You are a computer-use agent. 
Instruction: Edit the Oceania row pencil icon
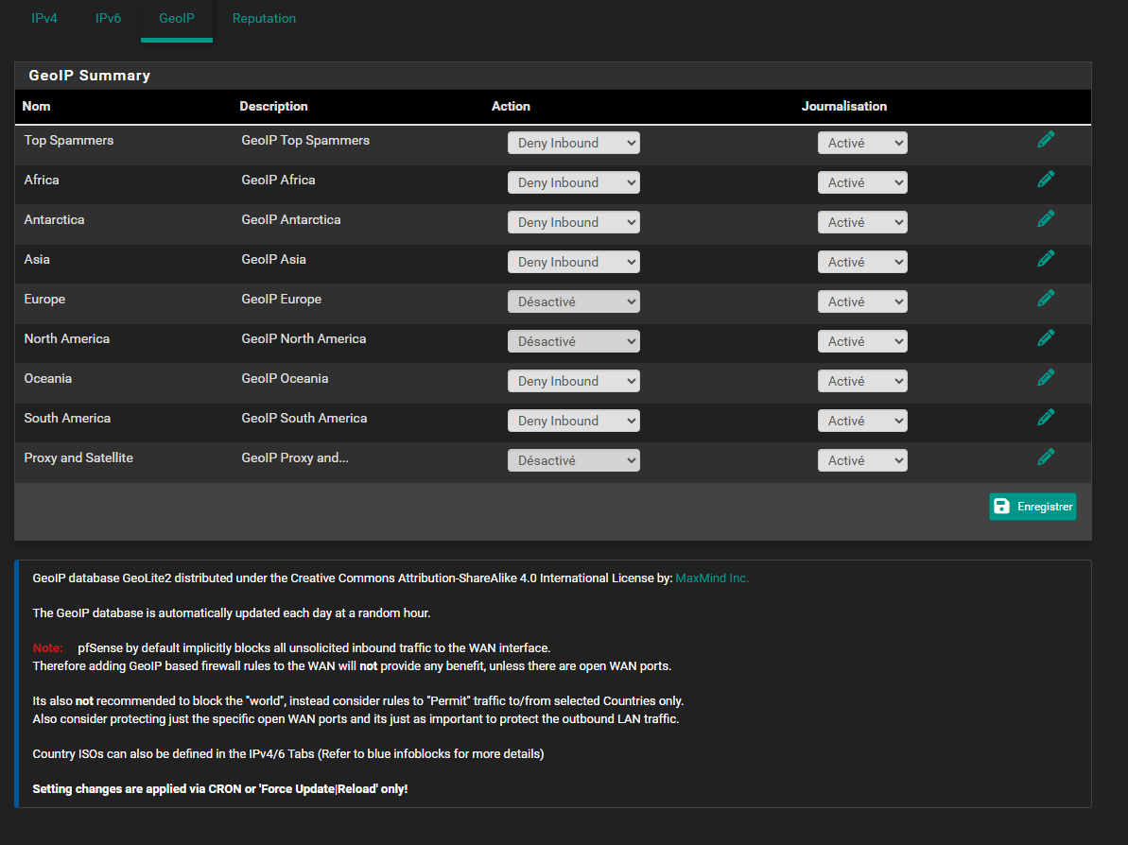pyautogui.click(x=1046, y=377)
